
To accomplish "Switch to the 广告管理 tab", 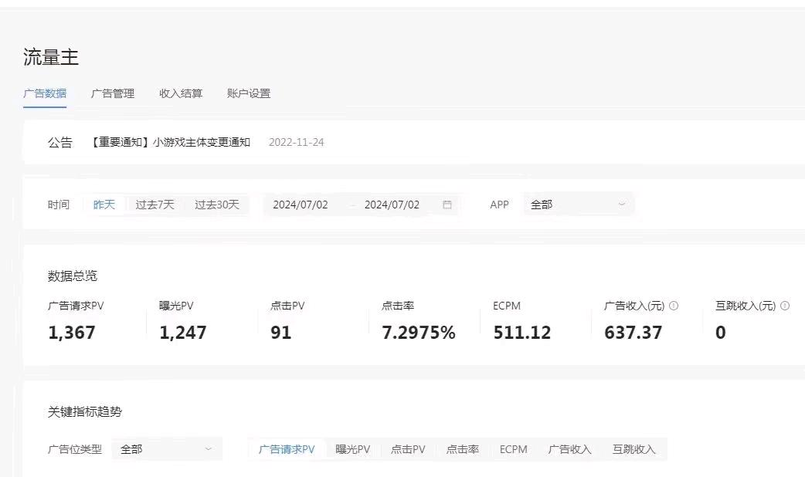I will [x=113, y=93].
